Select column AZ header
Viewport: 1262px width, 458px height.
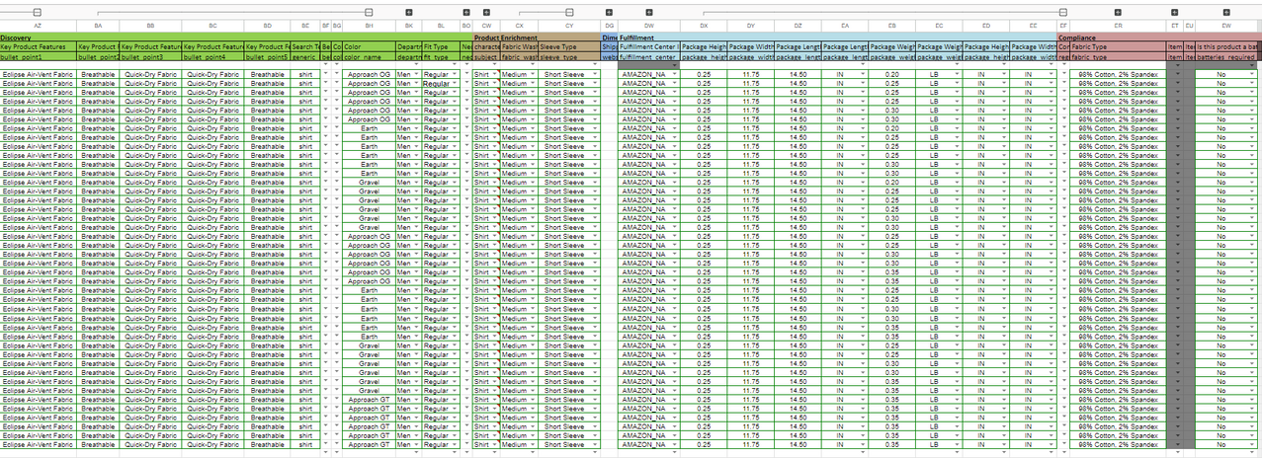[x=38, y=26]
